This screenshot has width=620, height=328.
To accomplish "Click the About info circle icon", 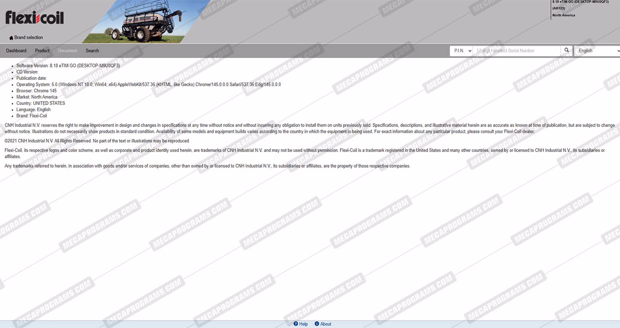I will [317, 324].
